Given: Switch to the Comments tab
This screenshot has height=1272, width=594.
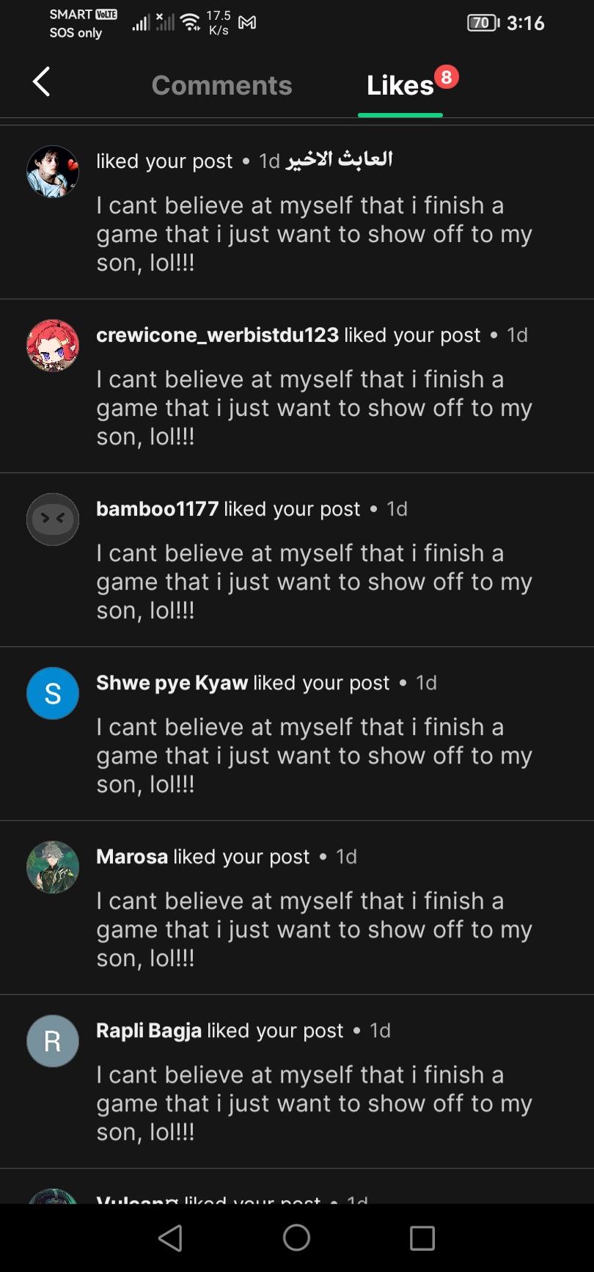Looking at the screenshot, I should tap(221, 86).
